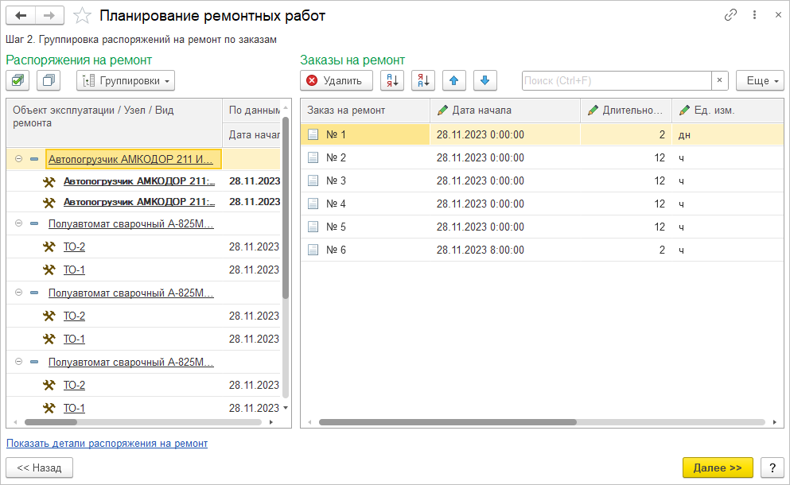Collapse the Автопогрузчик АМКОДОР 211 И… group

point(18,159)
